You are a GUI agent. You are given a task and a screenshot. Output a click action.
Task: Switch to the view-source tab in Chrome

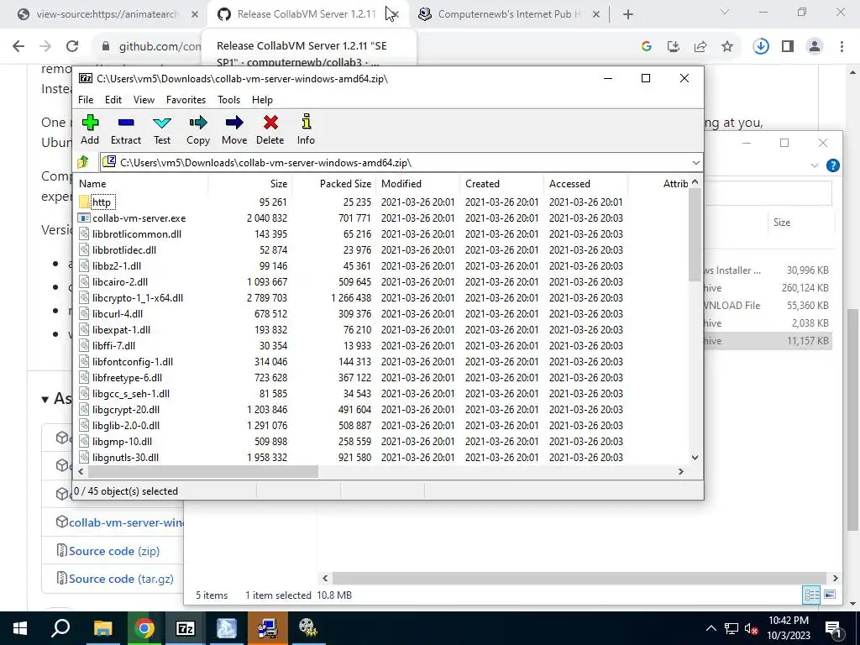[x=107, y=14]
